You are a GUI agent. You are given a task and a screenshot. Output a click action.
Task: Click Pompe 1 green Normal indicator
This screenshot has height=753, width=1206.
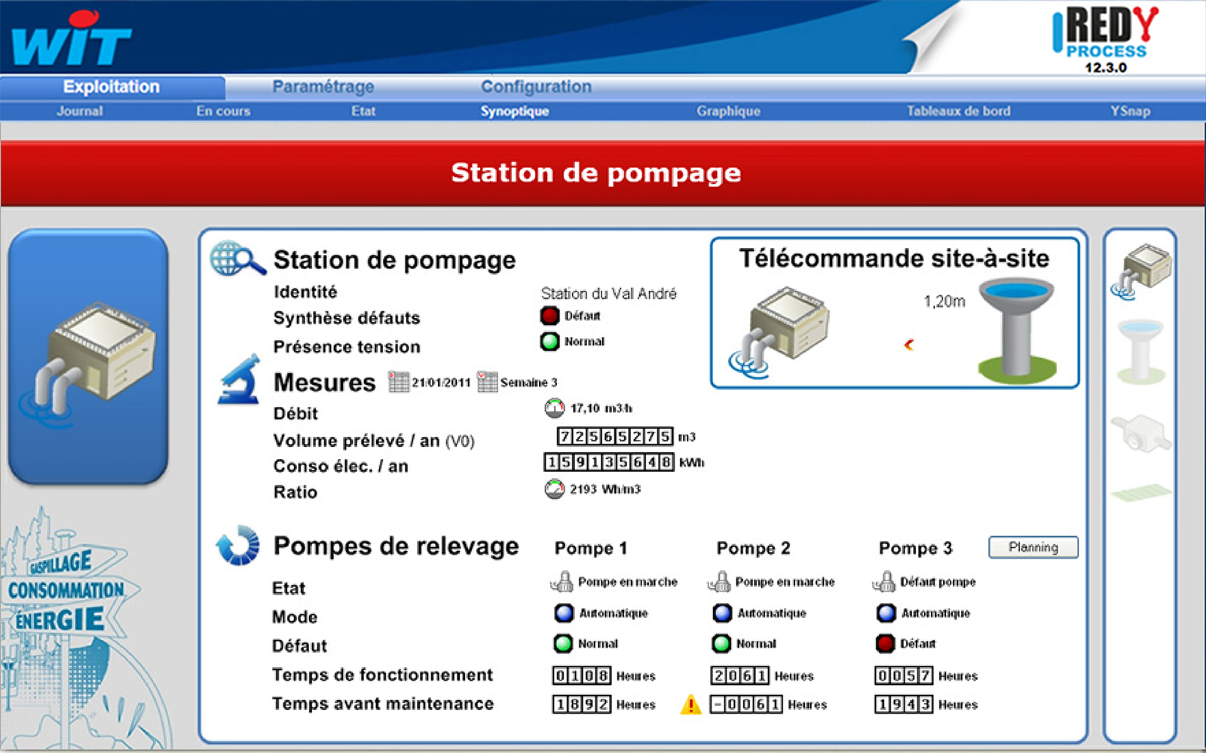pyautogui.click(x=563, y=644)
